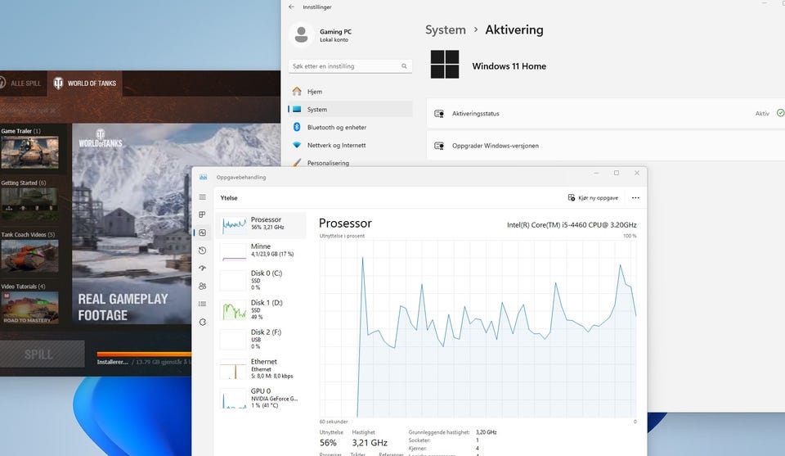Open the three-dot more options menu in Task Manager
785x456 pixels.
click(x=635, y=198)
